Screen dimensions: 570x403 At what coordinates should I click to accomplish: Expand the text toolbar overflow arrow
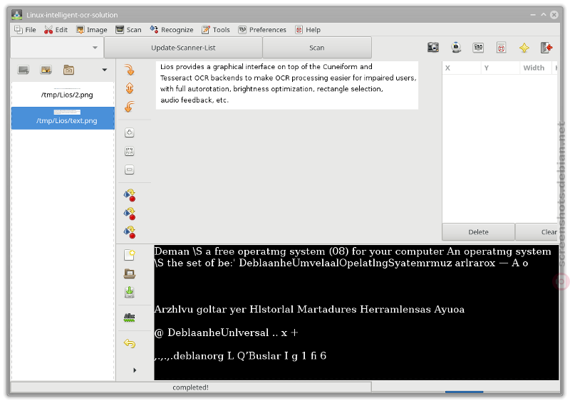click(x=135, y=370)
